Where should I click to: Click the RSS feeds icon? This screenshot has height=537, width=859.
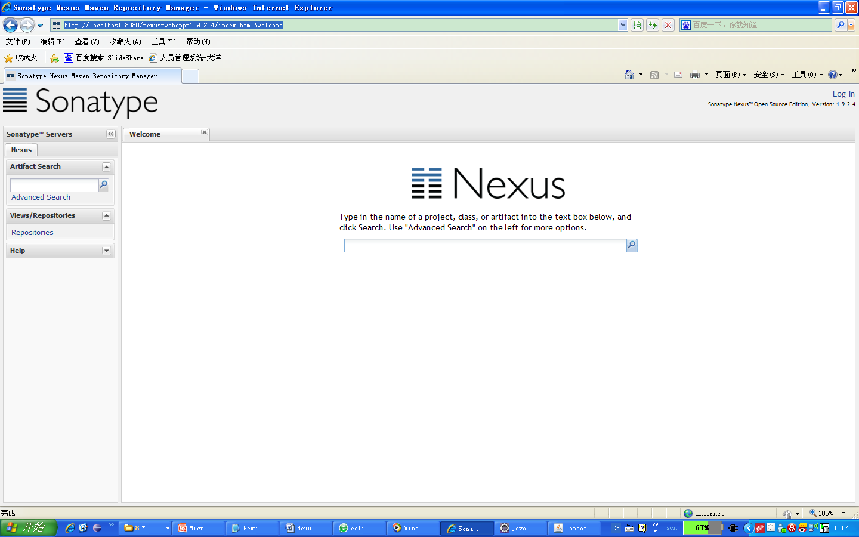coord(654,75)
